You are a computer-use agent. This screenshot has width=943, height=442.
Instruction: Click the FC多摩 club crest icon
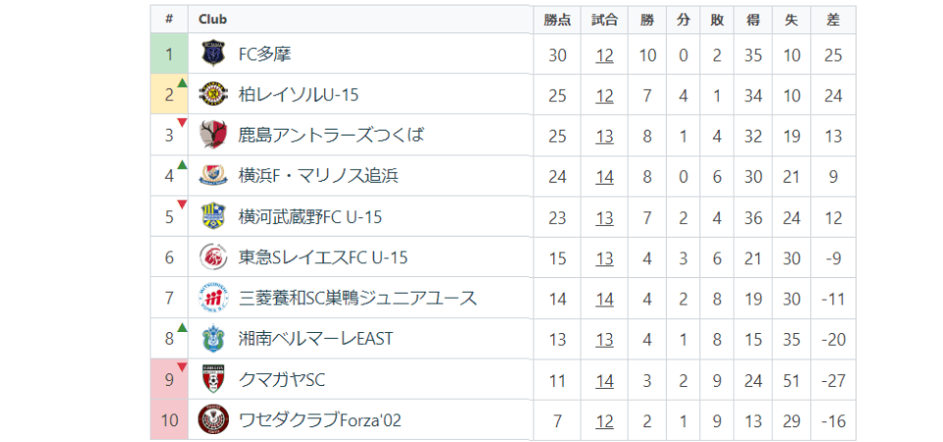[x=213, y=54]
